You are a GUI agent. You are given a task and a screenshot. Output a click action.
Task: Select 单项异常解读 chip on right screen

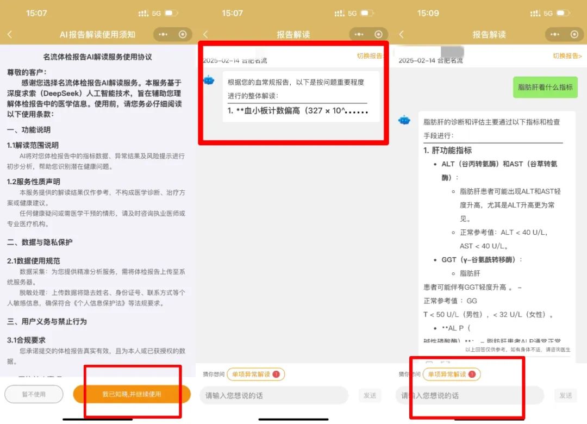click(452, 374)
